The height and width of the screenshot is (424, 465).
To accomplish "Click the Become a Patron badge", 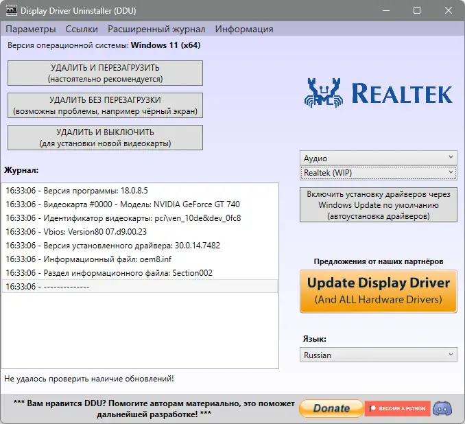I will [398, 409].
